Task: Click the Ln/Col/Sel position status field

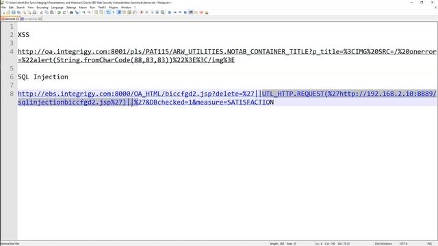Action: click(x=333, y=244)
